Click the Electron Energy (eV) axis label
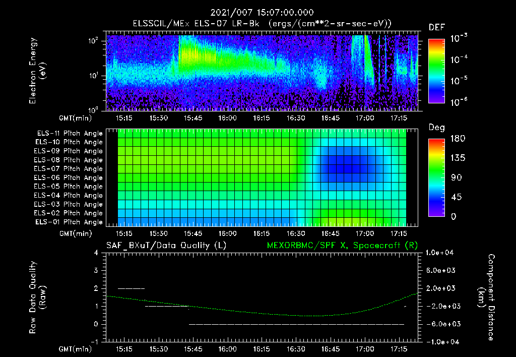Screen dimensions: 516x357 click(x=37, y=71)
